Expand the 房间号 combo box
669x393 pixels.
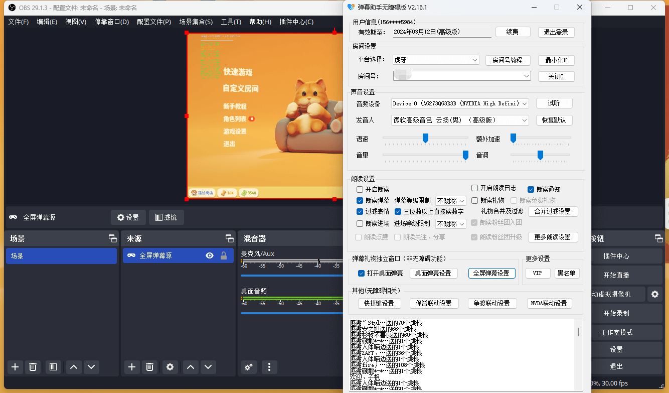(461, 76)
